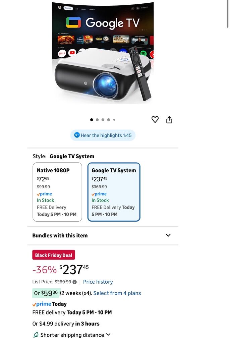Go to second image carousel dot
This screenshot has height=342, width=230.
[x=97, y=120]
